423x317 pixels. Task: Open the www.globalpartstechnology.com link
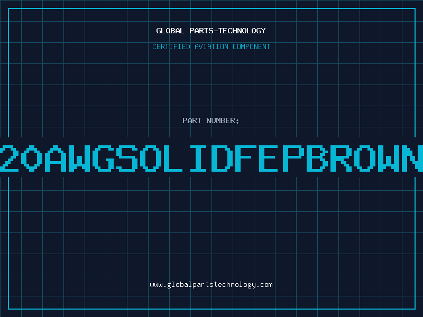pos(211,285)
